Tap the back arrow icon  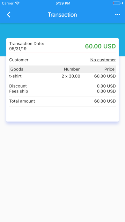[x=9, y=15]
